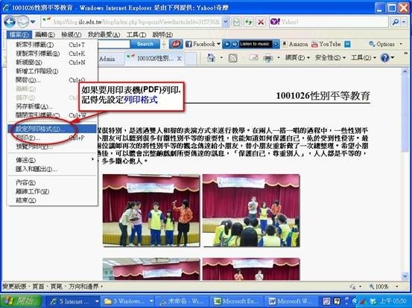Expand the address bar dropdown arrow
The width and height of the screenshot is (412, 308).
[x=226, y=22]
